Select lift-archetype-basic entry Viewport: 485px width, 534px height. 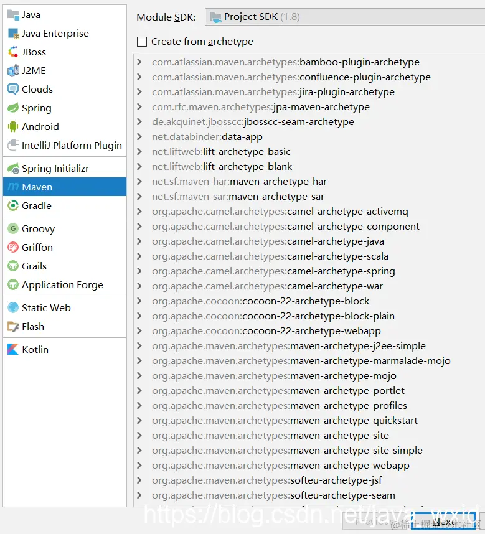(221, 152)
